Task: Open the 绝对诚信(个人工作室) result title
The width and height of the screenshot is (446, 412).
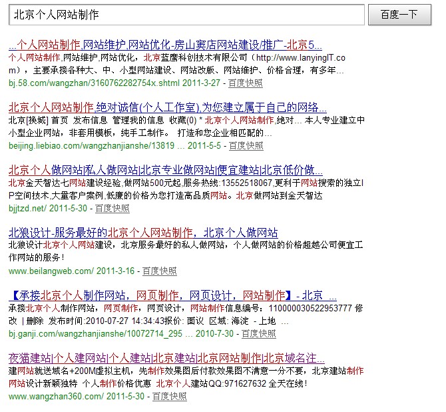Action: (x=167, y=107)
